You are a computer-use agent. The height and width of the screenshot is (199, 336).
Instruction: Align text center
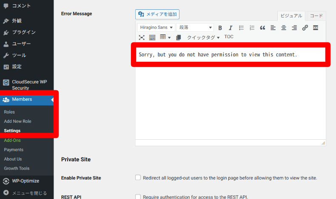click(x=284, y=28)
